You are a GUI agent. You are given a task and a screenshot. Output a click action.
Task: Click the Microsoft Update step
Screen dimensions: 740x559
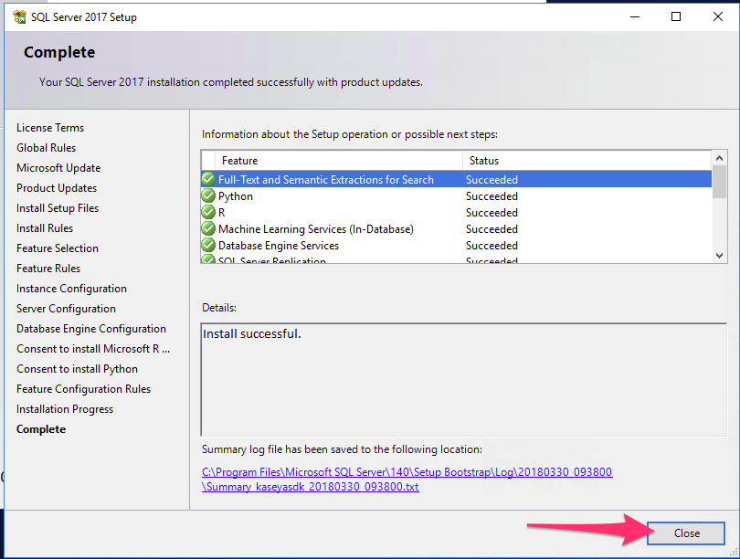tap(58, 167)
